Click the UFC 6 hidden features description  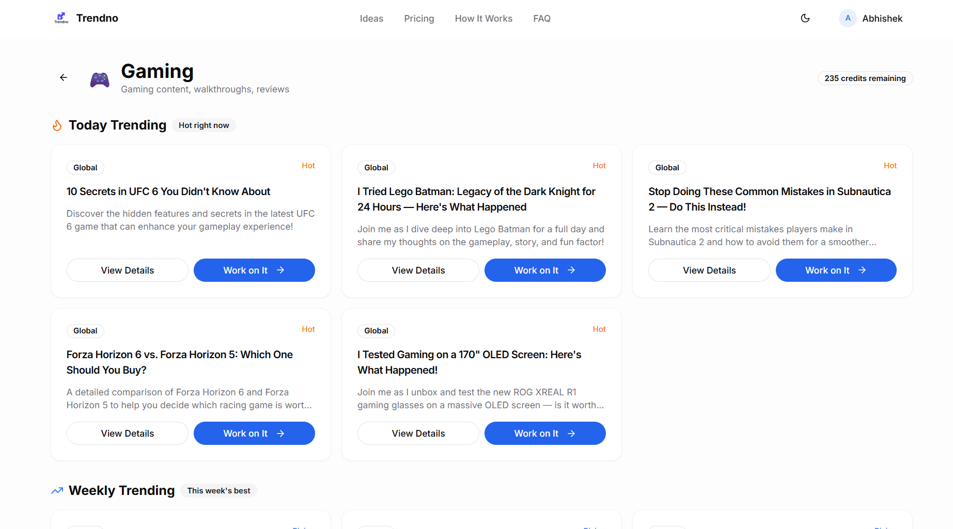click(x=191, y=220)
